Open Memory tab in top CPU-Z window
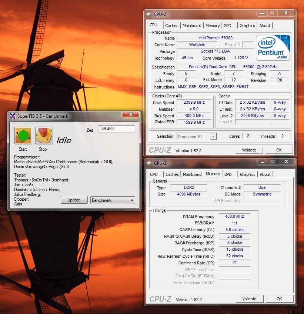Screen dimensions: 304x314 (x=213, y=26)
